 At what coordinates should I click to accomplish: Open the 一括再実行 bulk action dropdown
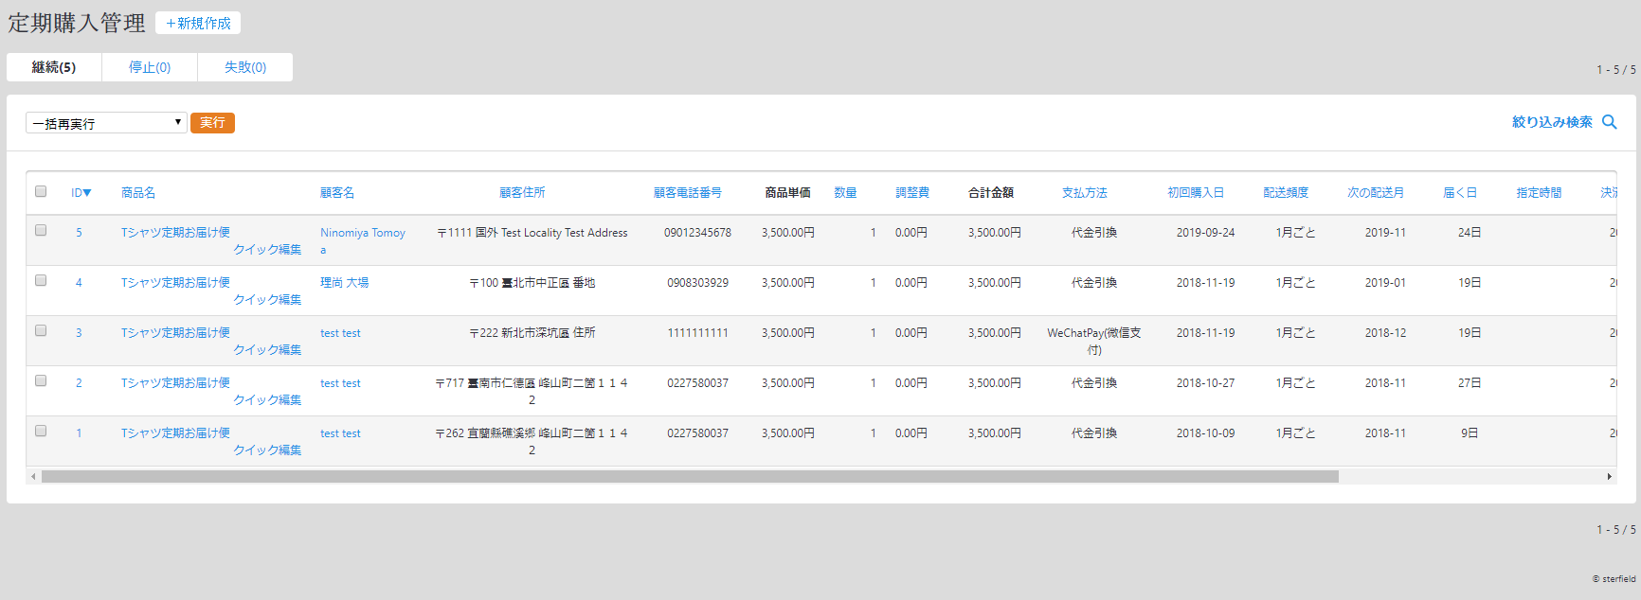click(105, 123)
